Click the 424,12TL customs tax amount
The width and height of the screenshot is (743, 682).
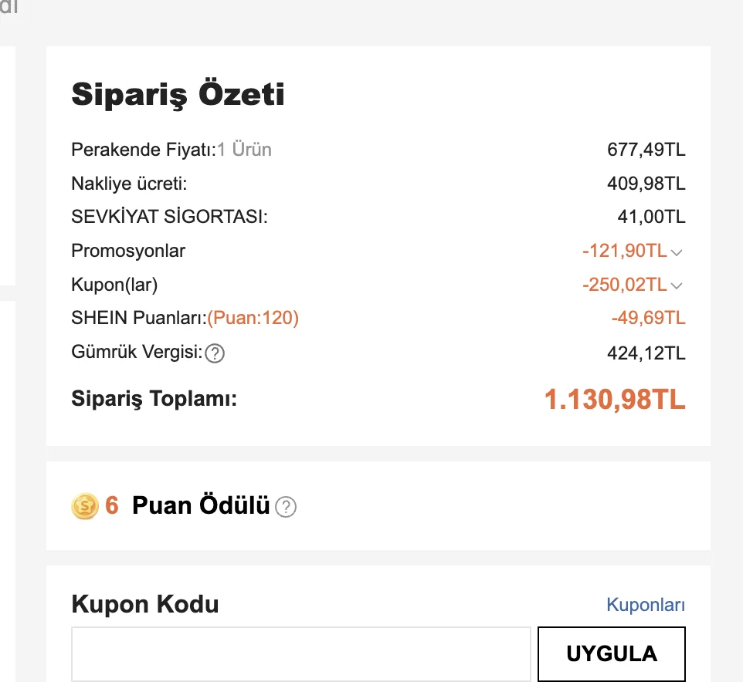[x=646, y=354]
